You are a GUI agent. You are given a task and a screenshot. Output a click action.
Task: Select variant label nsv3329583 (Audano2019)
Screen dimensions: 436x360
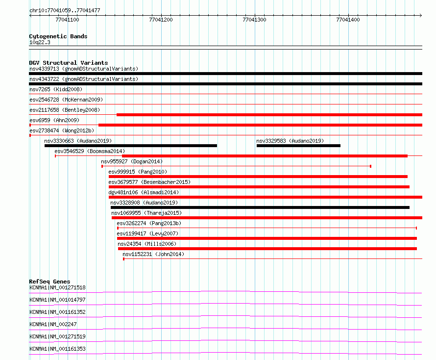pos(290,141)
